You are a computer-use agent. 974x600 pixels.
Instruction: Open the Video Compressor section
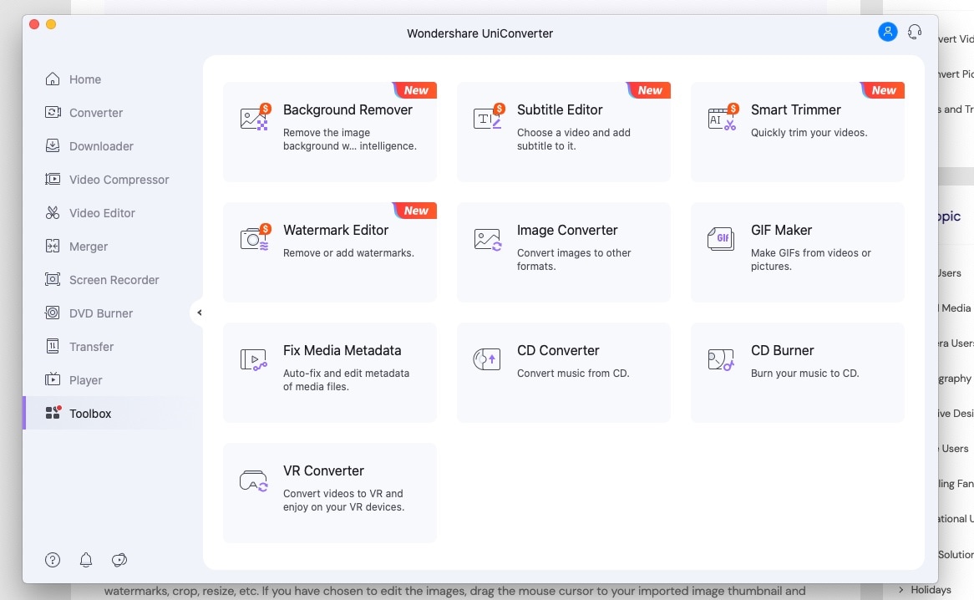click(119, 181)
